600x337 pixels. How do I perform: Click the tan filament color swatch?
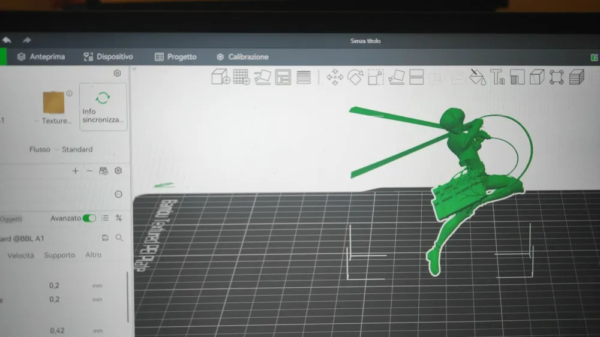[53, 102]
